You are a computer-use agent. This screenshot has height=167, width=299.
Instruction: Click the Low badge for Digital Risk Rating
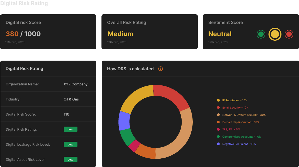(x=70, y=129)
